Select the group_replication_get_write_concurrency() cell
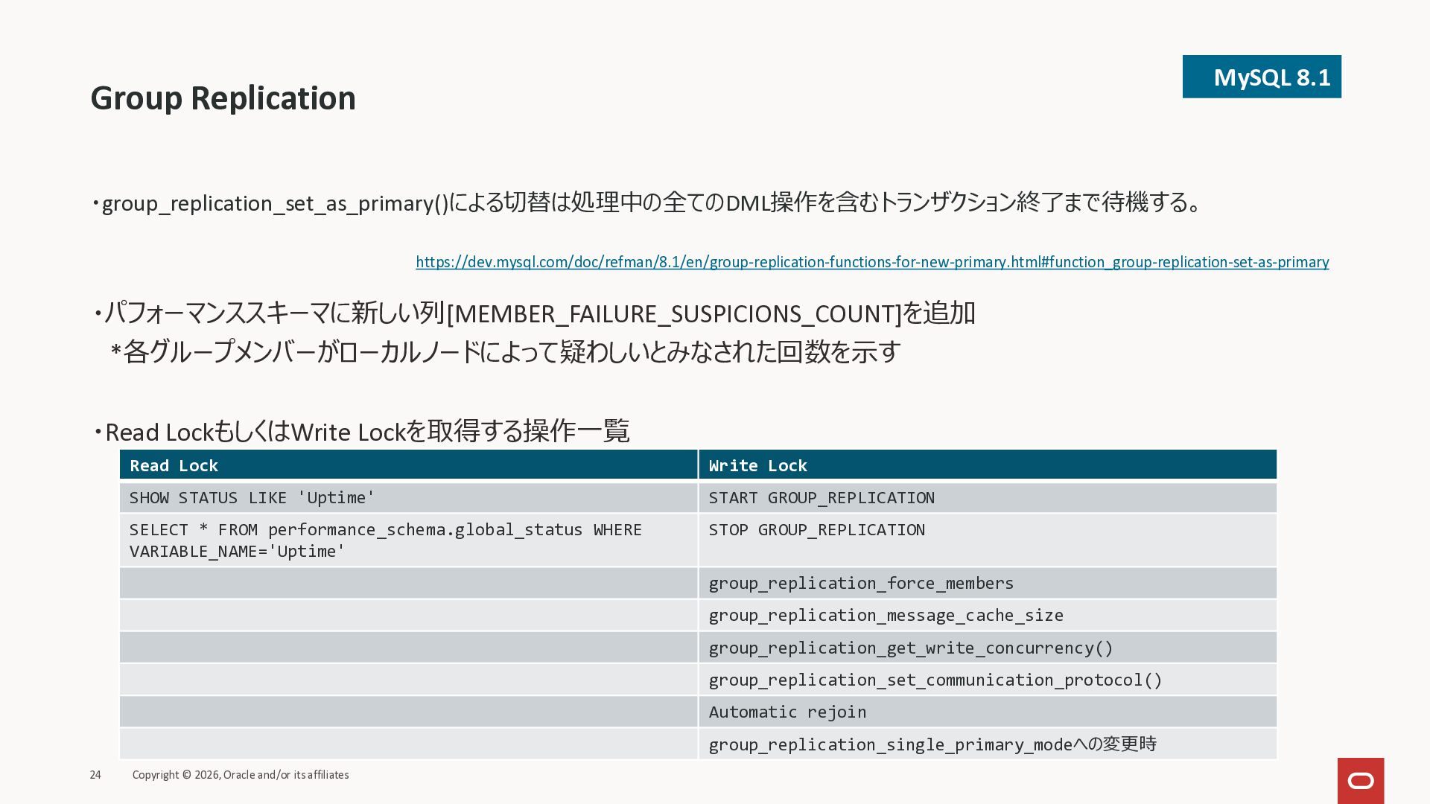This screenshot has width=1430, height=804. click(910, 648)
